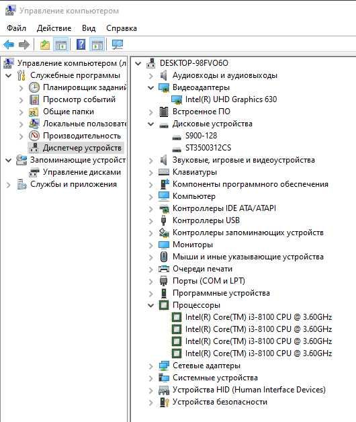356x422 pixels.
Task: Click the Intel UHD Graphics 630 adapter icon
Action: click(x=177, y=99)
